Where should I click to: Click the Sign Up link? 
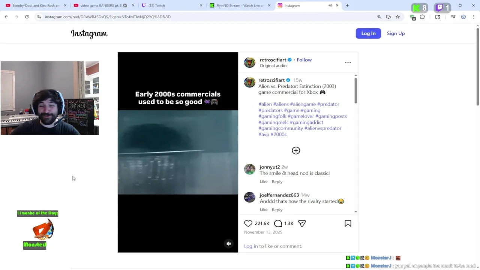(x=396, y=33)
